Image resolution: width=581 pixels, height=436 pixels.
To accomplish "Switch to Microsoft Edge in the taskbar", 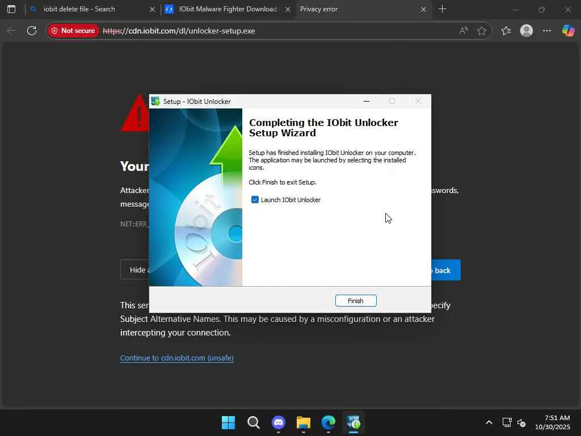I will (329, 422).
